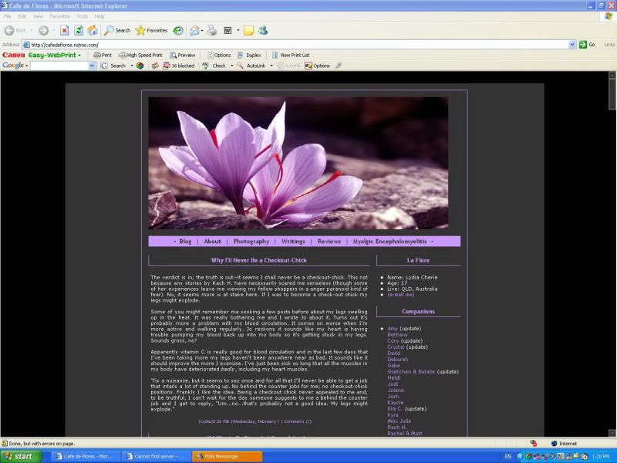Click the High Speed Print button
The image size is (617, 463).
[x=140, y=55]
